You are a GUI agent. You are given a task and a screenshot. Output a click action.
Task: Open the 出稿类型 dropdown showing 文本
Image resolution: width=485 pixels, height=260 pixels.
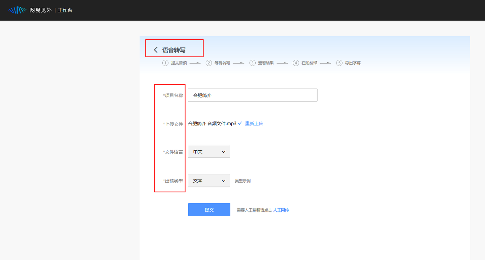(209, 180)
